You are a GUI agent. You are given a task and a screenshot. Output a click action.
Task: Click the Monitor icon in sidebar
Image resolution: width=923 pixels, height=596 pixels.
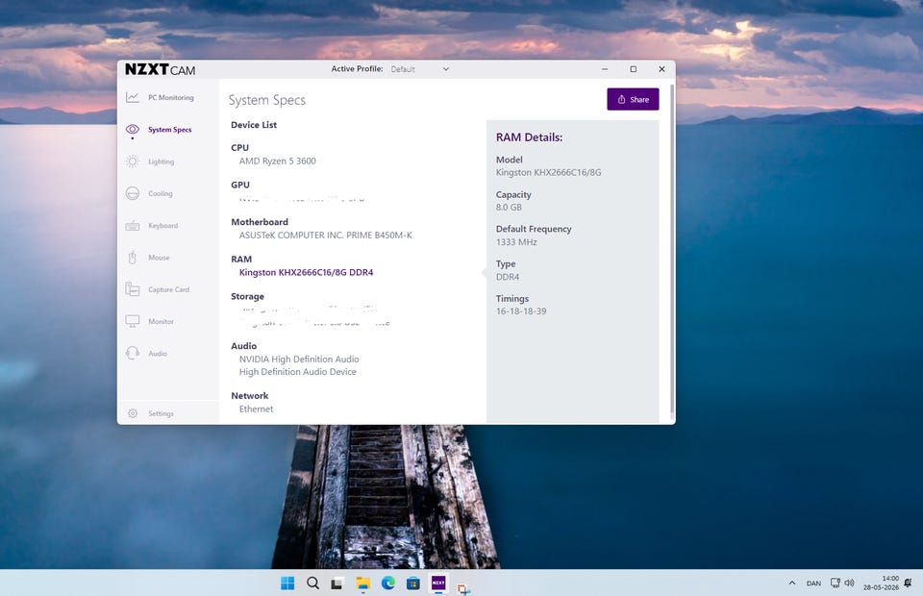(133, 321)
